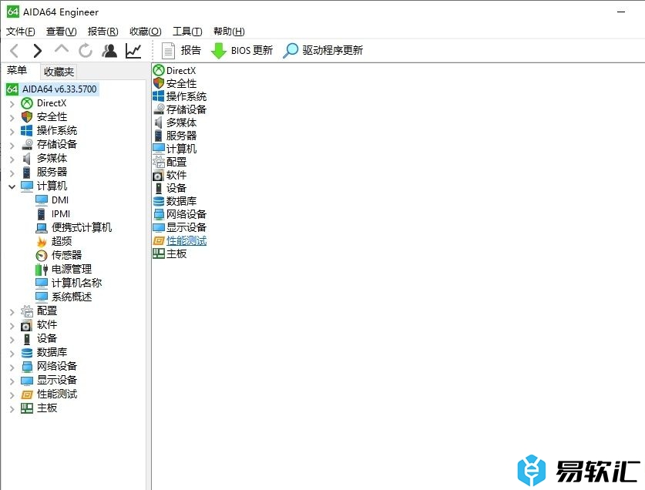Switch to the 菜单 tab
The height and width of the screenshot is (490, 645).
(x=17, y=71)
